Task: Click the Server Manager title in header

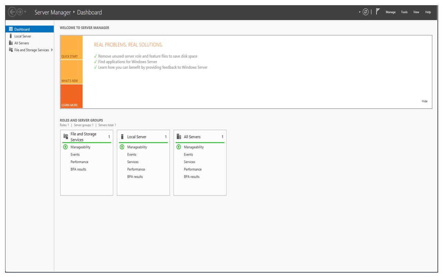Action: point(53,12)
